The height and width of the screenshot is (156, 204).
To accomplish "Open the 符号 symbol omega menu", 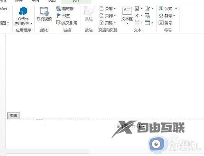I will coord(167,16).
